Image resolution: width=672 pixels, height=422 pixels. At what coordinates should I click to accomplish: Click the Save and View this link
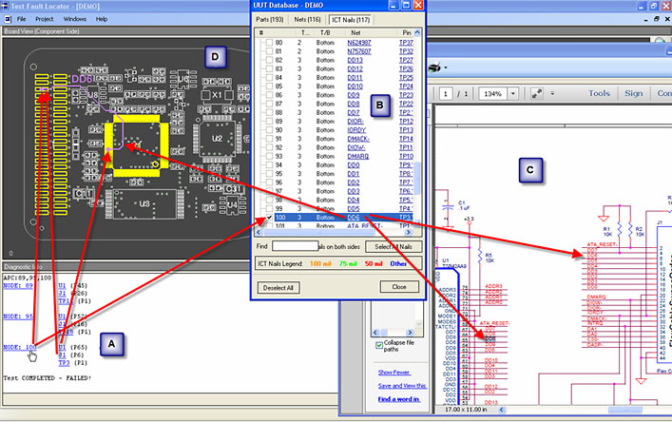coord(402,386)
